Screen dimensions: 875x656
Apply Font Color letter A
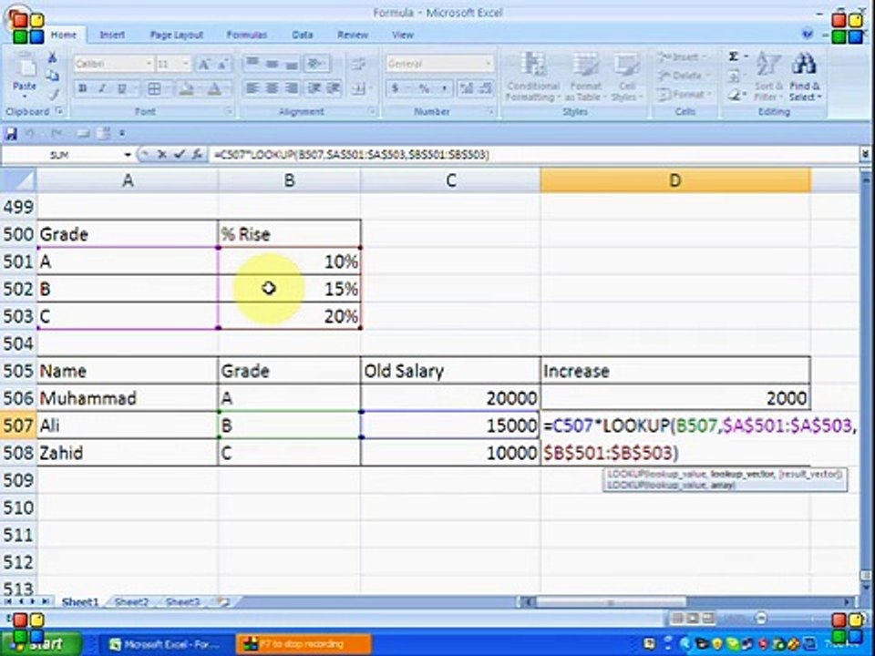pos(214,88)
